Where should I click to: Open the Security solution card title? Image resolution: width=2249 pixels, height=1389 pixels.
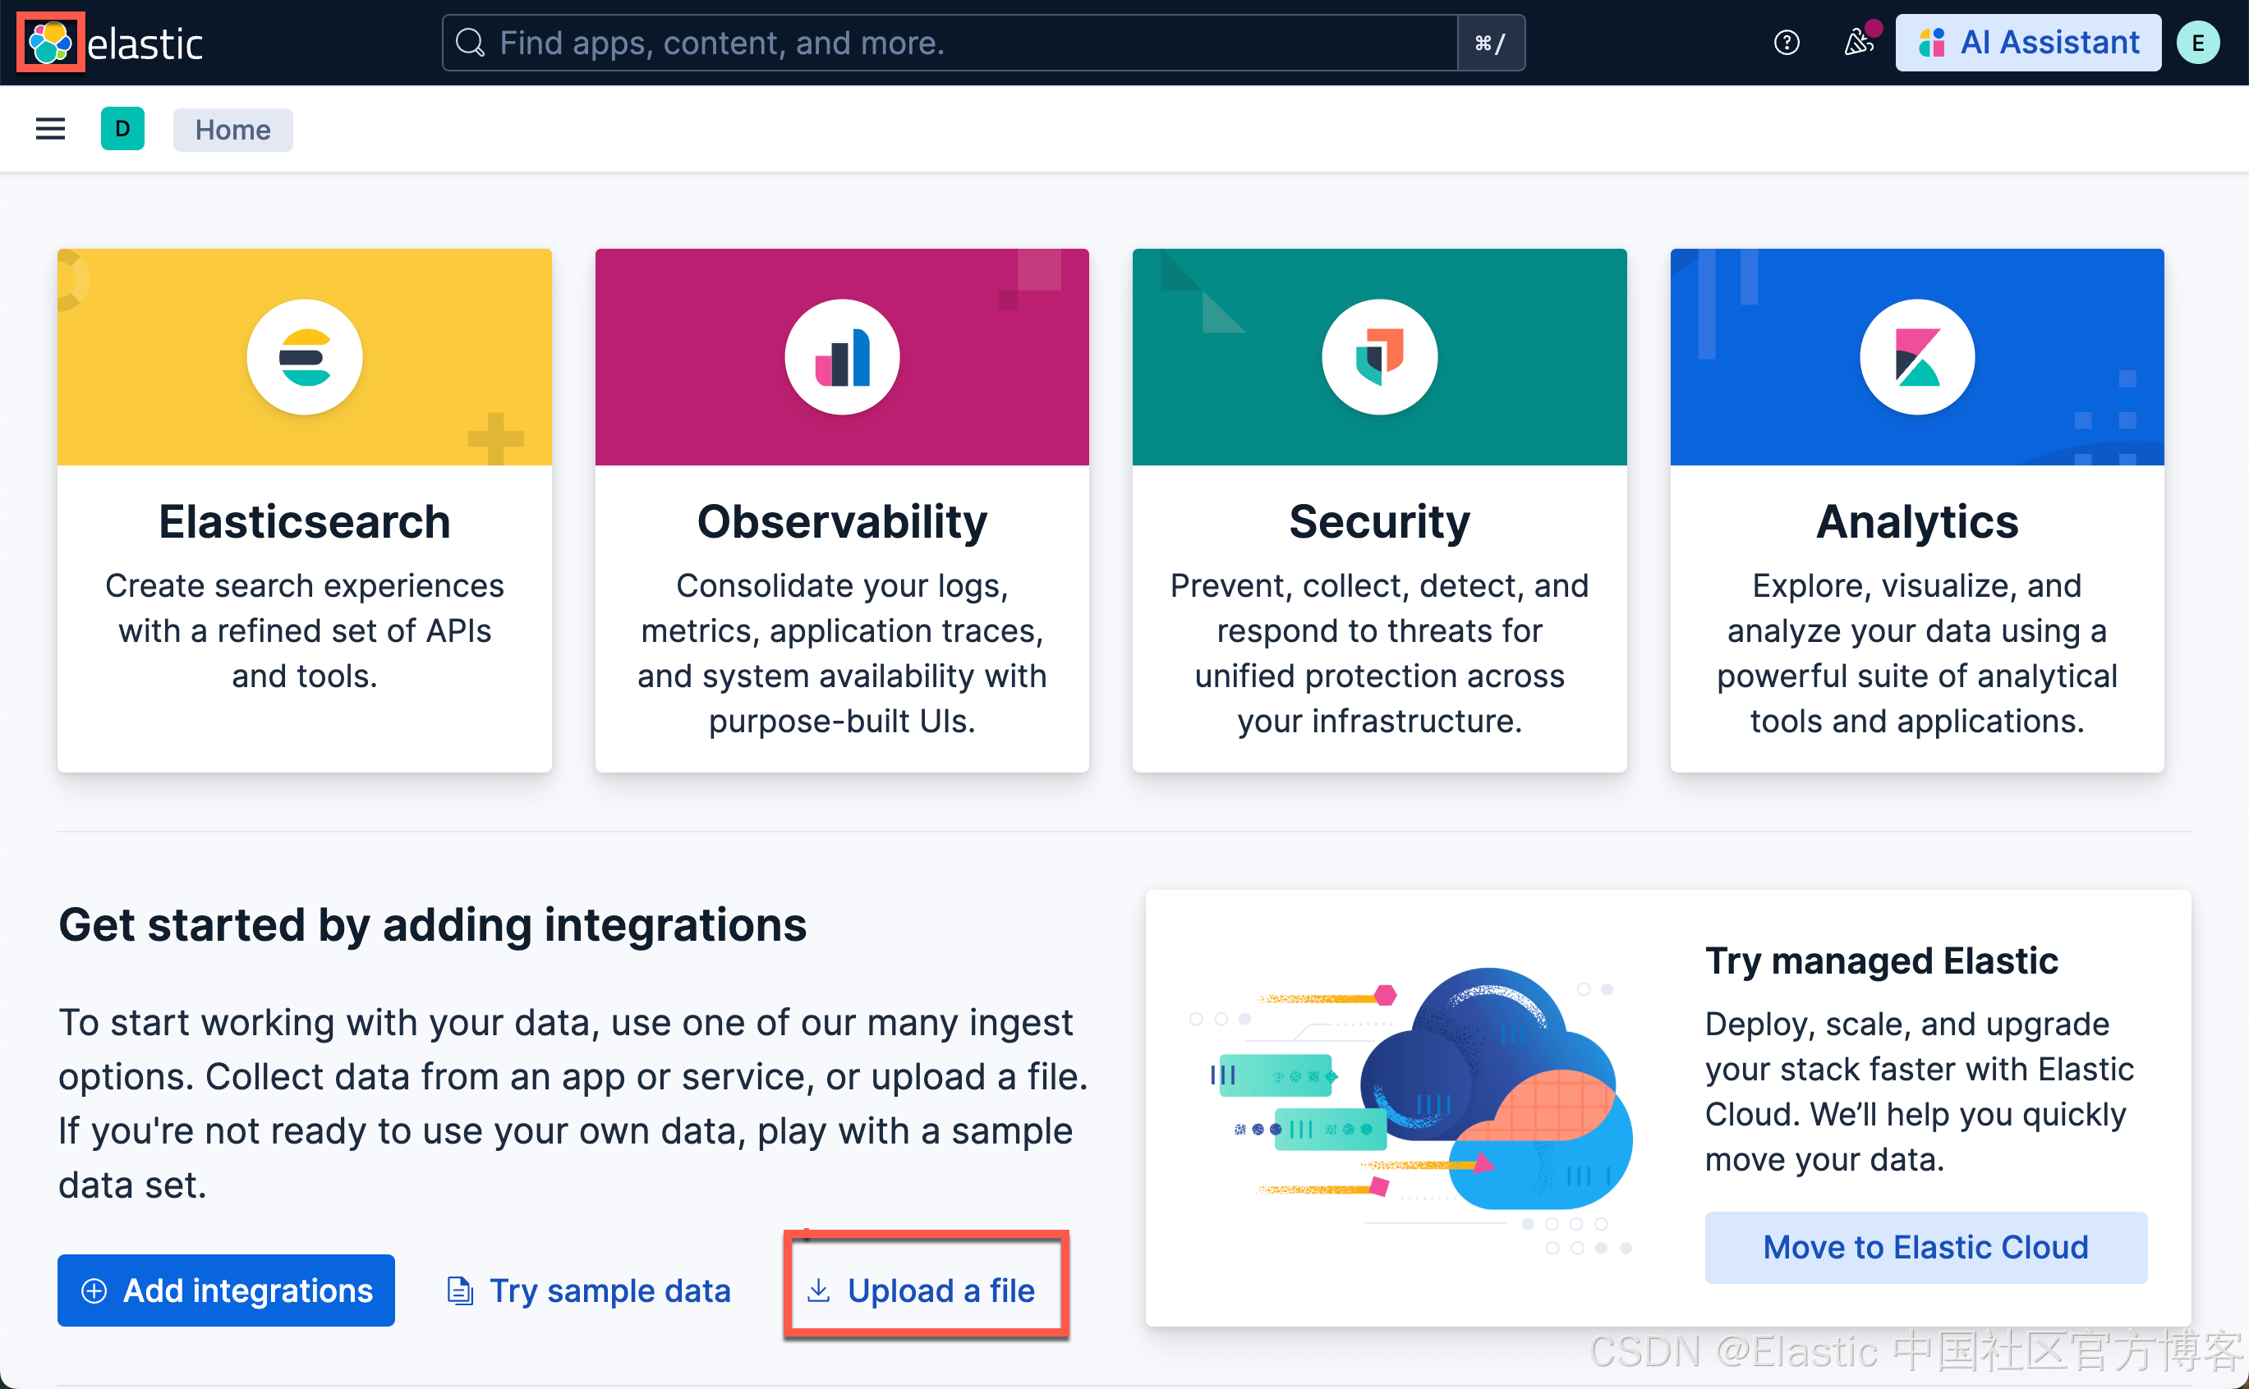click(1378, 522)
